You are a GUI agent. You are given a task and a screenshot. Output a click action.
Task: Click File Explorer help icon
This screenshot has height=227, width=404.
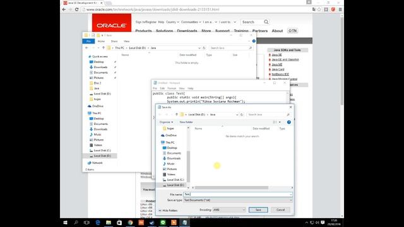click(254, 41)
